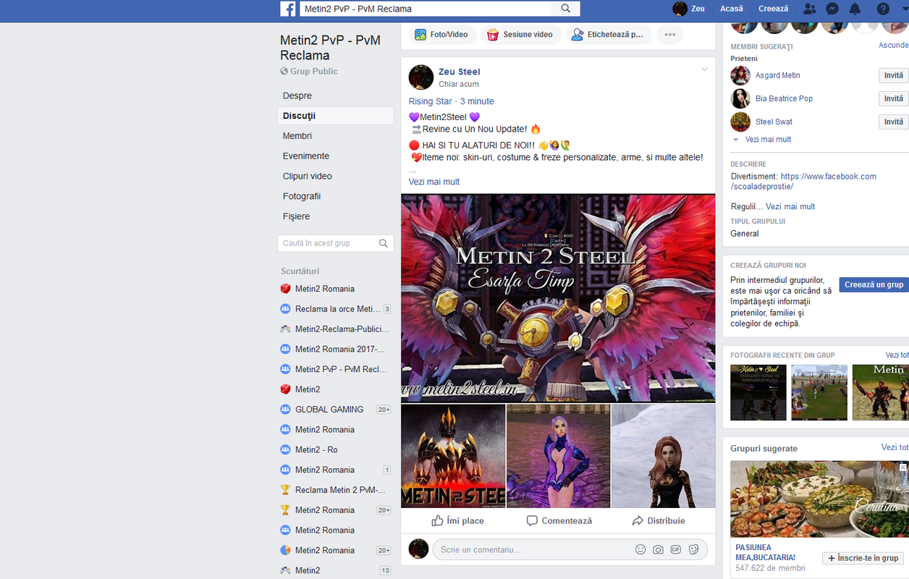Open middle recent group photo
This screenshot has height=579, width=909.
(819, 392)
